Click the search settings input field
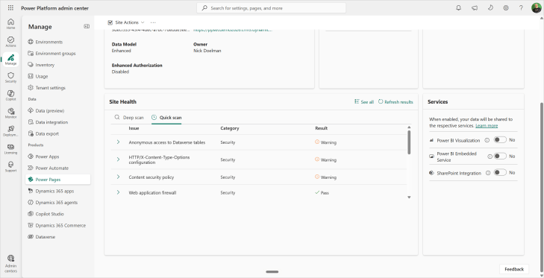544x278 pixels. click(x=272, y=8)
